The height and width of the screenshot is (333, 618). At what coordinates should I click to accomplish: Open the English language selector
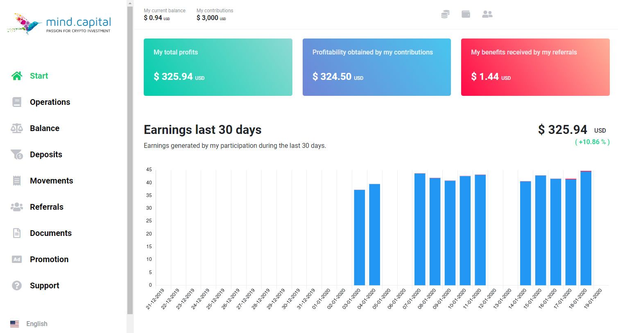coord(37,324)
